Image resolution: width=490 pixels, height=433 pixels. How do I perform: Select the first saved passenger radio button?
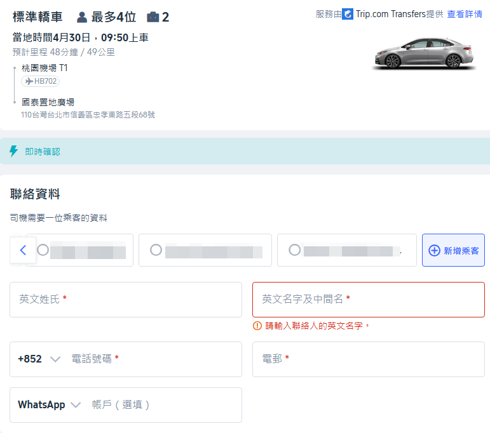pyautogui.click(x=43, y=250)
